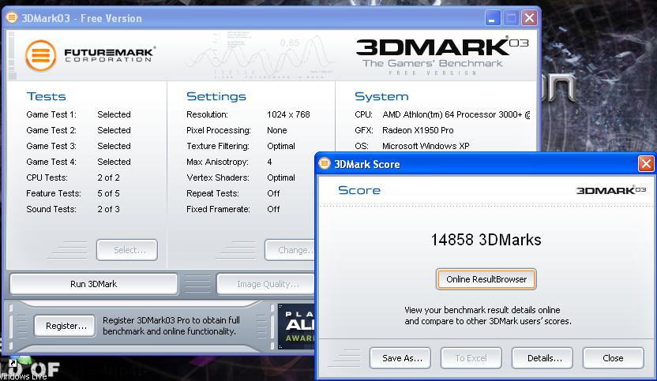Click the GFX value Radeon X1950 Pro
Screen dimensions: 657x381
tap(418, 130)
